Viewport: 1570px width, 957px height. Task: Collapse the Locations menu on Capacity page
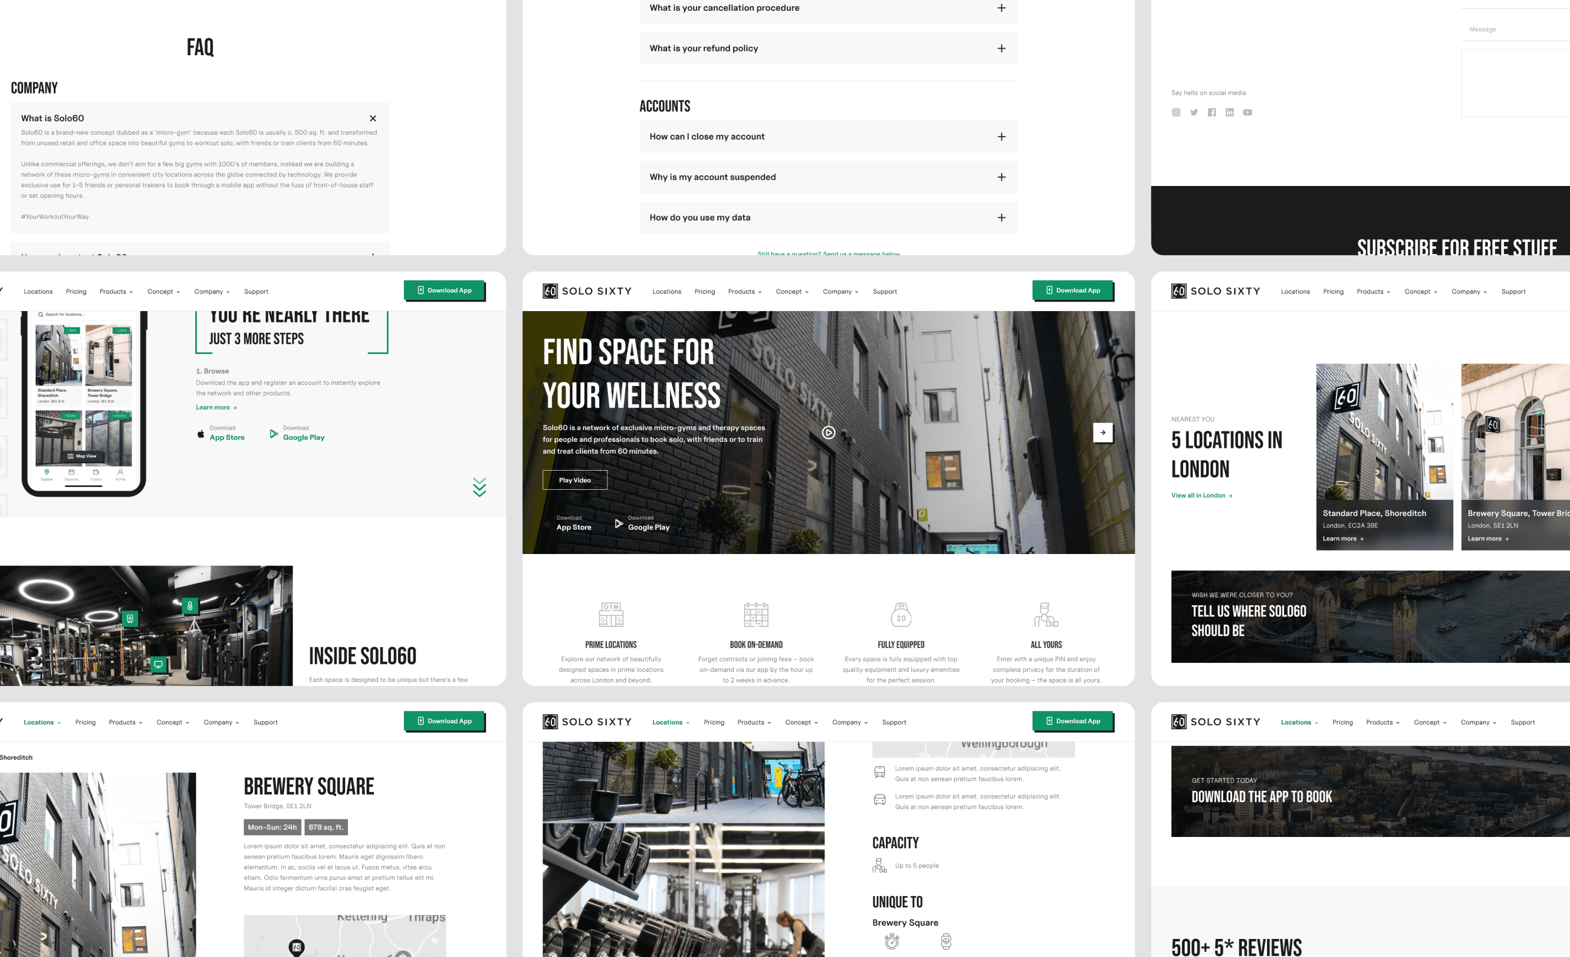pos(671,722)
